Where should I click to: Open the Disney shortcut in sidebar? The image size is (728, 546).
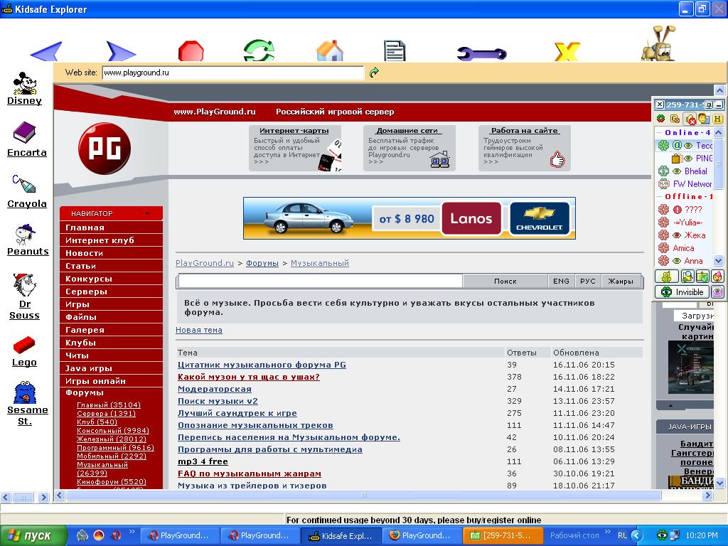25,89
